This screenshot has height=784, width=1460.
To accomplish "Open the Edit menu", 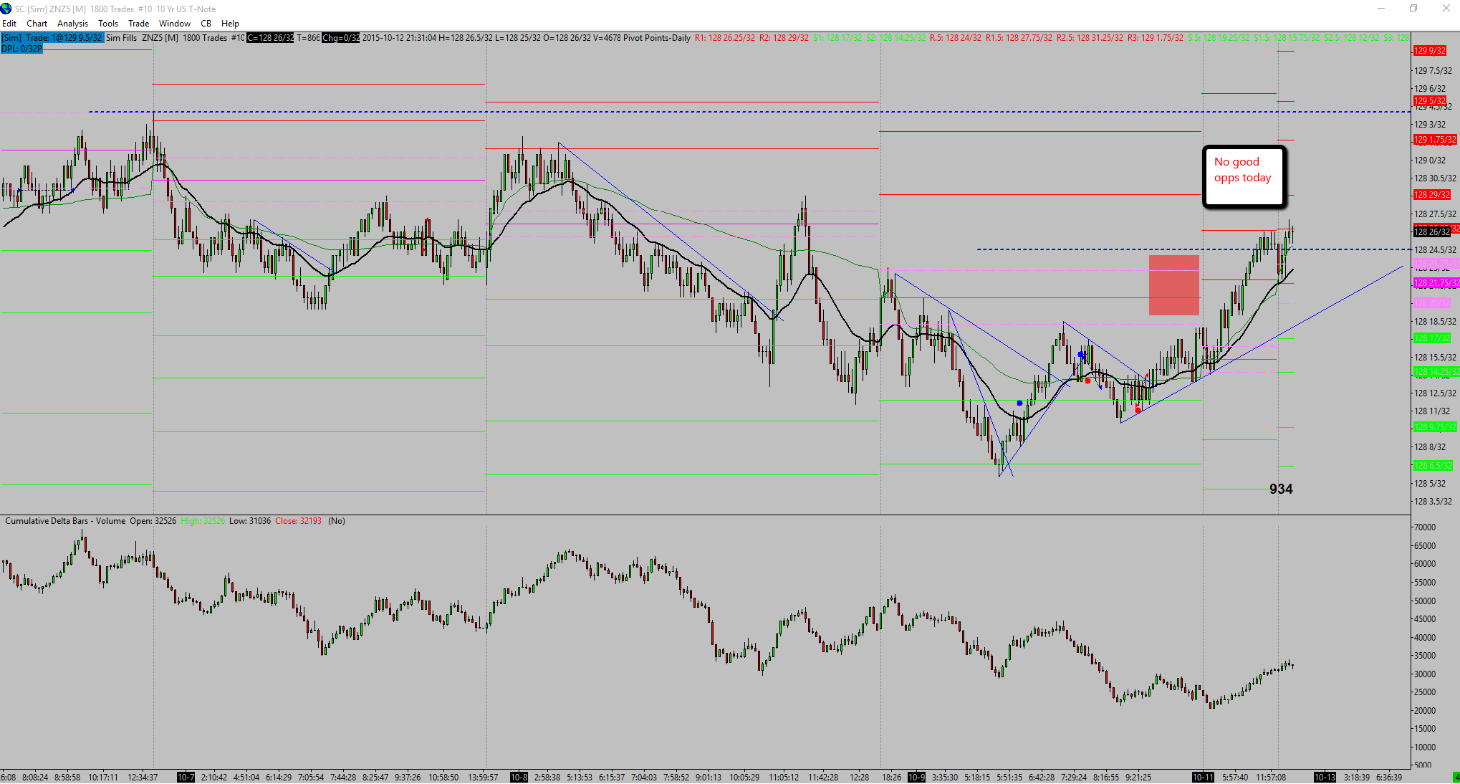I will tap(9, 24).
